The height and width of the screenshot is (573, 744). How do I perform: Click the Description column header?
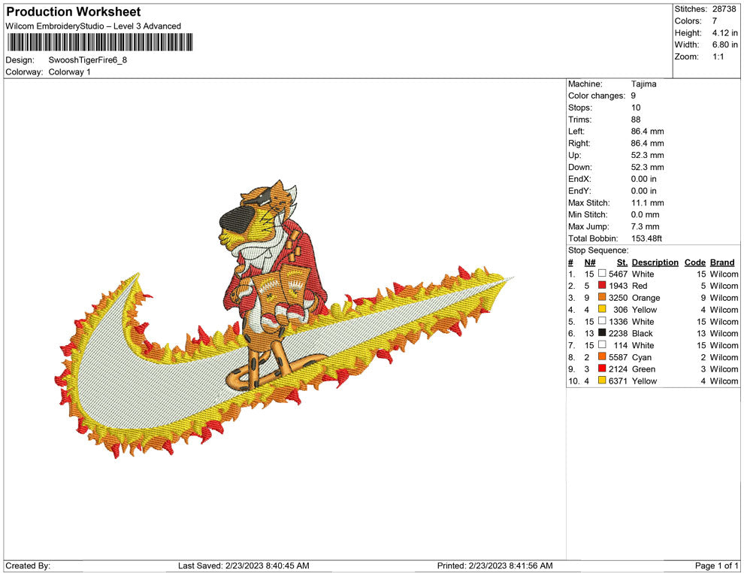coord(655,262)
